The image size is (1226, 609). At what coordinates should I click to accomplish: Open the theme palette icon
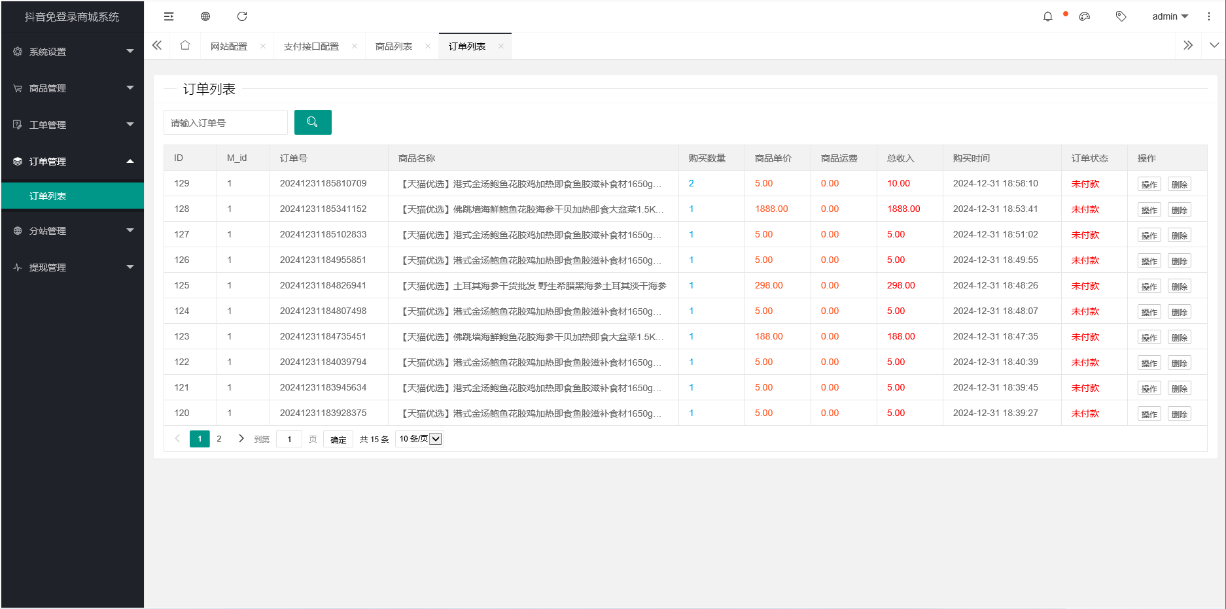1085,16
